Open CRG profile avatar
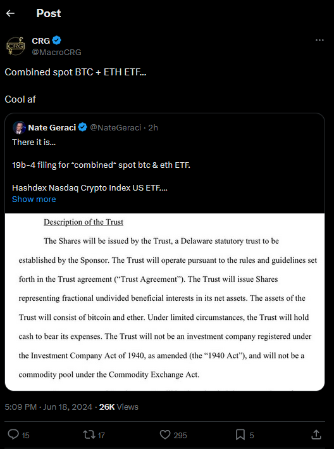The image size is (334, 449). [15, 46]
